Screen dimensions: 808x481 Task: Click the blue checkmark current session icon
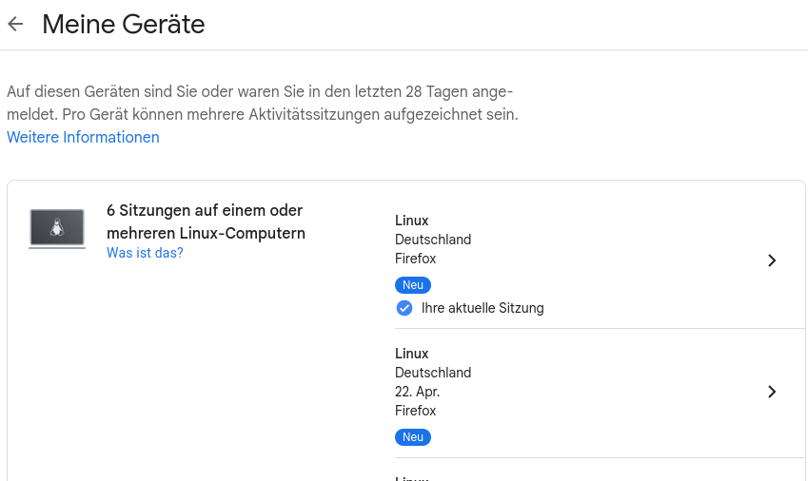coord(404,308)
